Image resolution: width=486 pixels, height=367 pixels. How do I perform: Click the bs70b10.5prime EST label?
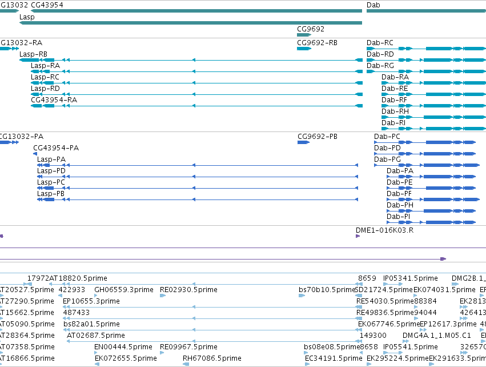click(327, 290)
